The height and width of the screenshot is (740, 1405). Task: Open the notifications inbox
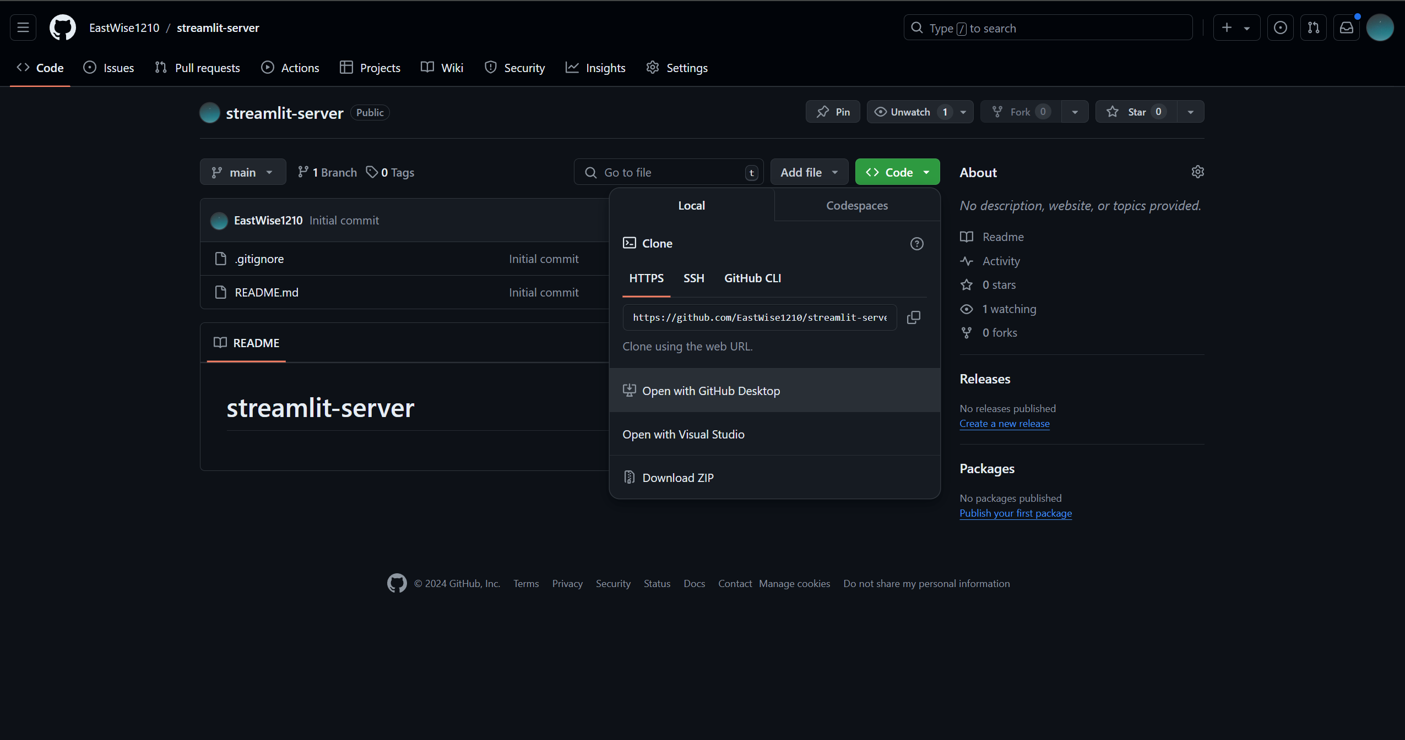pos(1347,28)
